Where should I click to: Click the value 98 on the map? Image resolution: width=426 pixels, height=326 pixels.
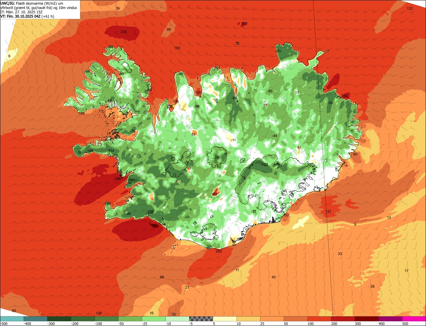tap(162, 277)
